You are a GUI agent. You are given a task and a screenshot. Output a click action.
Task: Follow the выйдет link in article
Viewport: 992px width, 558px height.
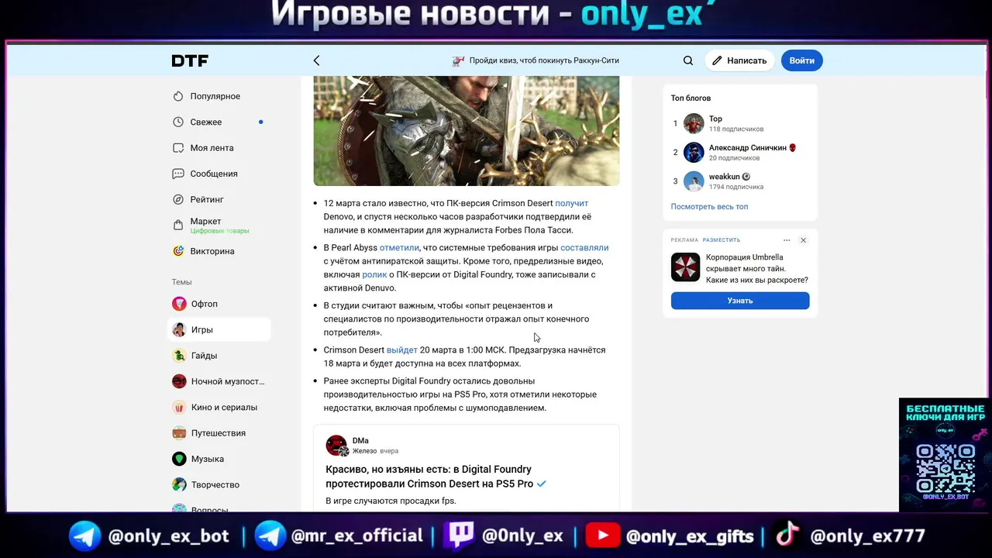pyautogui.click(x=401, y=350)
